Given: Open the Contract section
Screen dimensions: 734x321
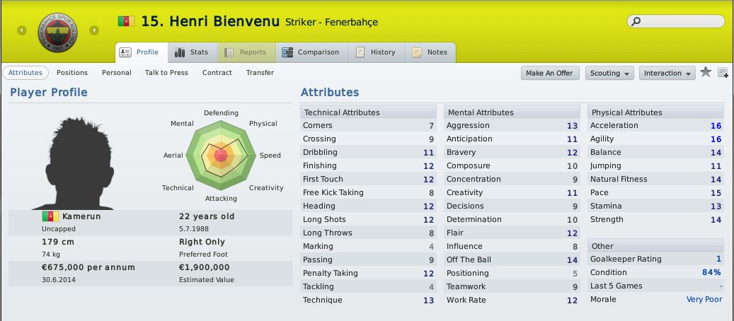Looking at the screenshot, I should [x=217, y=73].
